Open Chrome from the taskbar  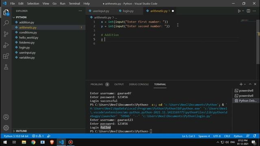33,142
